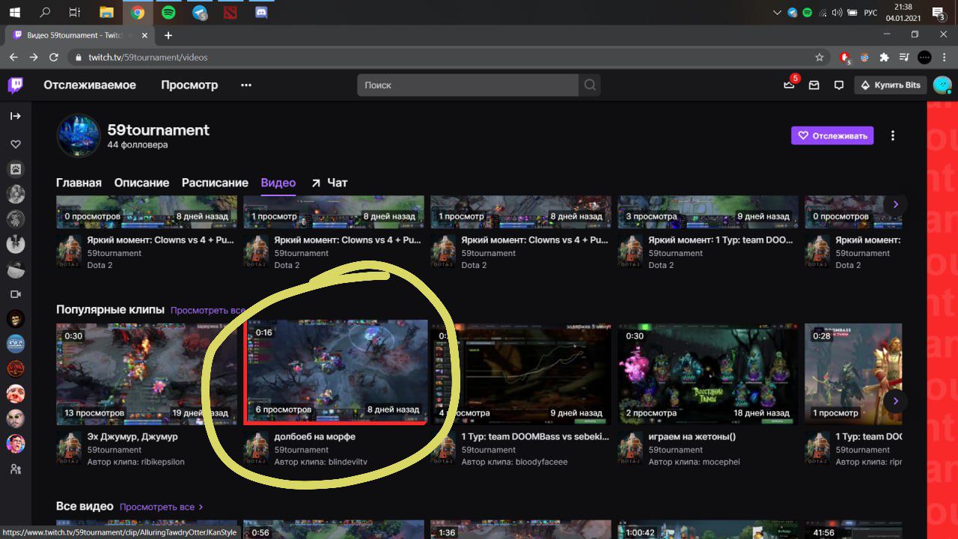This screenshot has width=958, height=539.
Task: Click clip title играем на жетоны()
Action: (x=692, y=436)
